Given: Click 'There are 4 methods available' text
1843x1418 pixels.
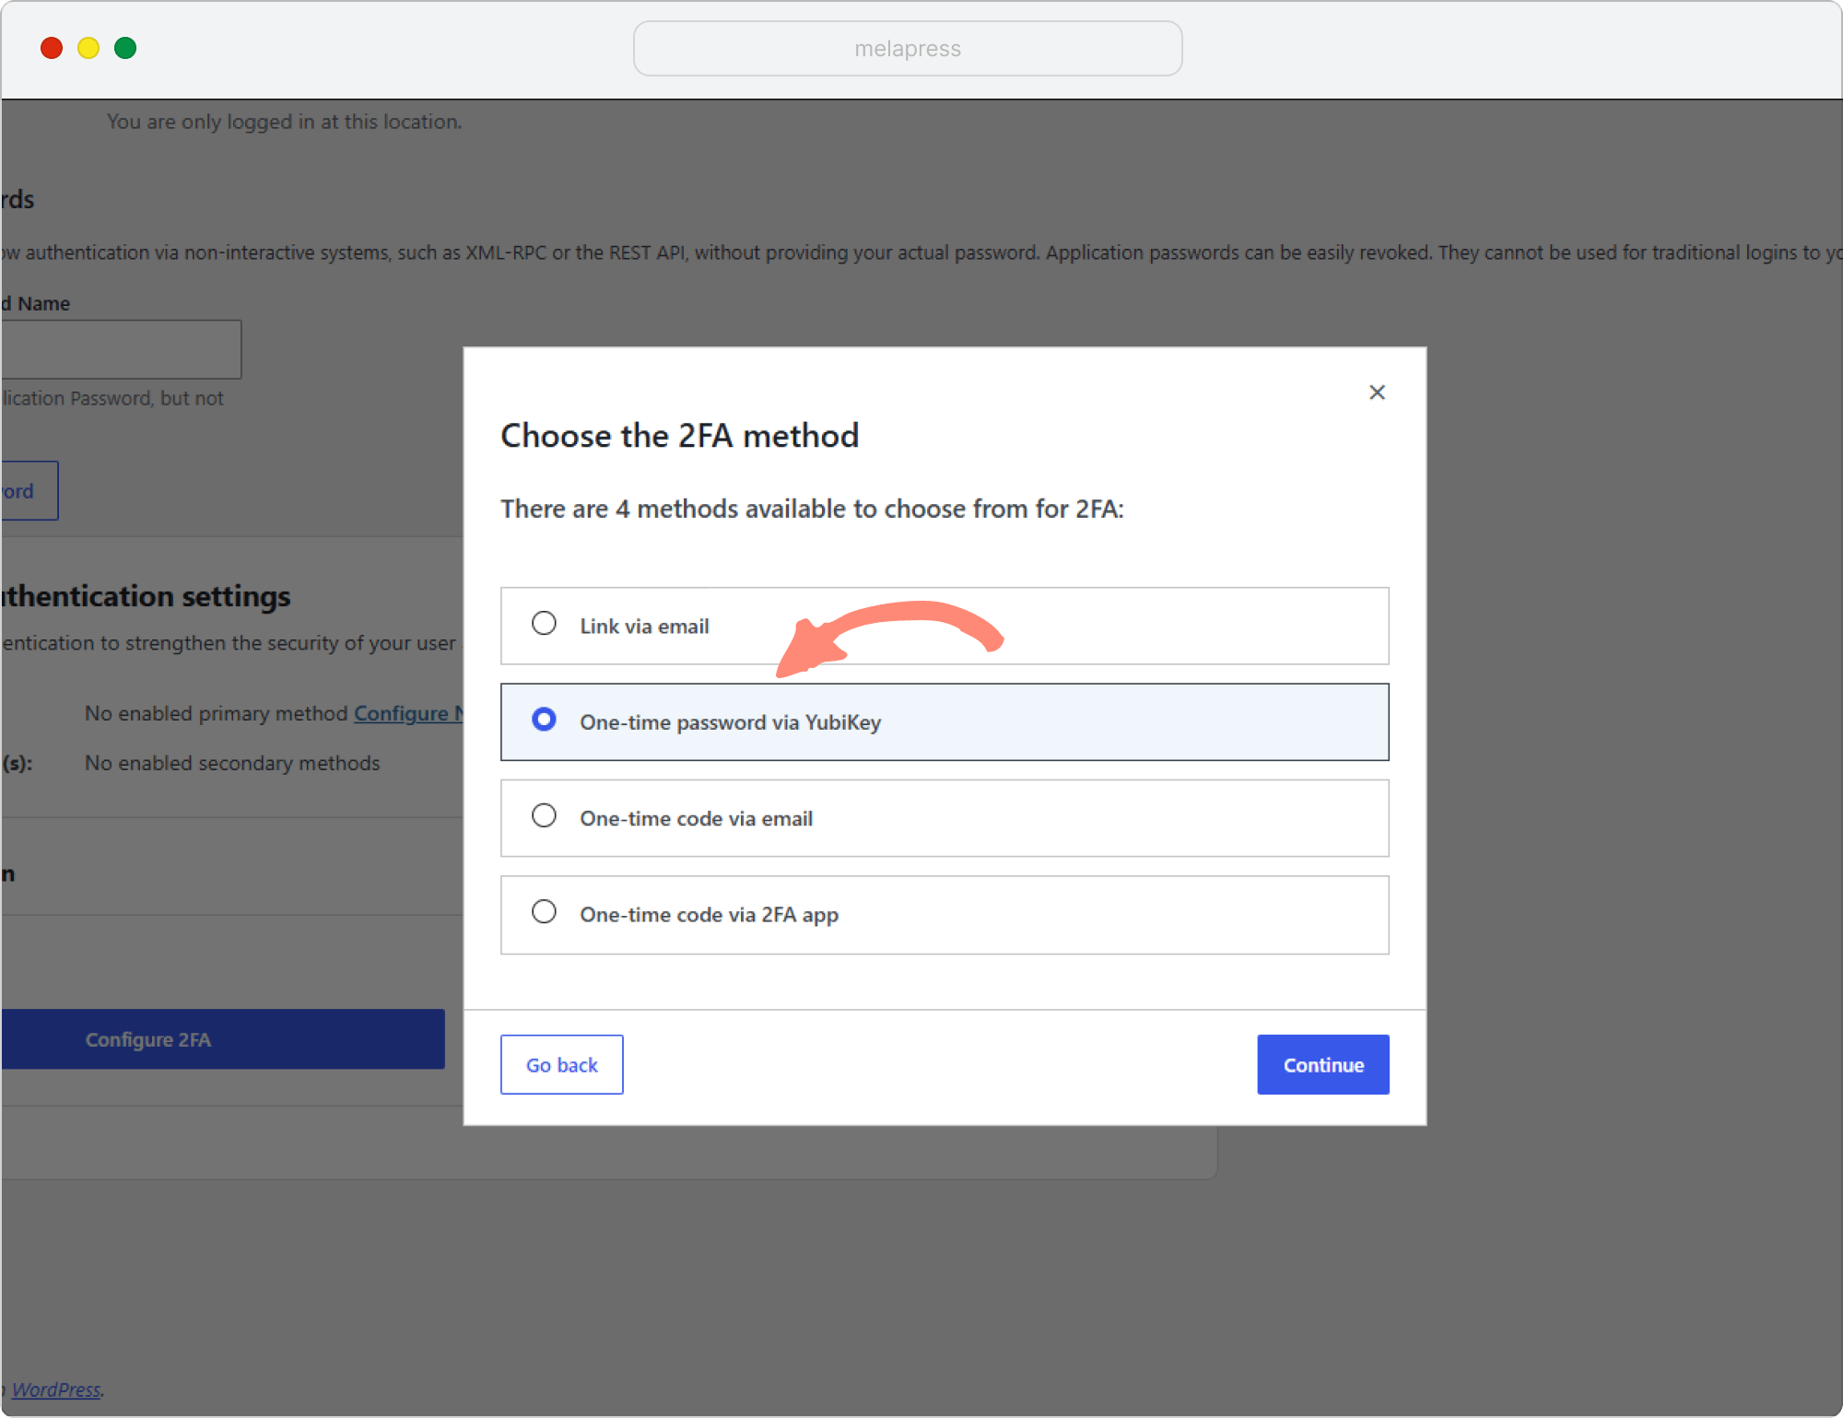Looking at the screenshot, I should pos(812,509).
